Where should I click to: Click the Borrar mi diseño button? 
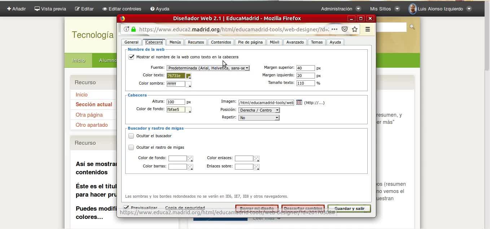pos(257,208)
